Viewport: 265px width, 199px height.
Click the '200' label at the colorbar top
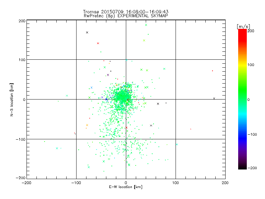click(251, 31)
